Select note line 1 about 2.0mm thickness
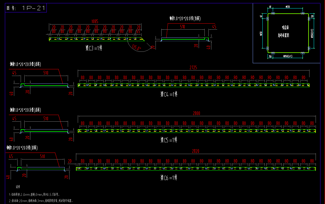This screenshot has width=325, height=204. [34, 195]
